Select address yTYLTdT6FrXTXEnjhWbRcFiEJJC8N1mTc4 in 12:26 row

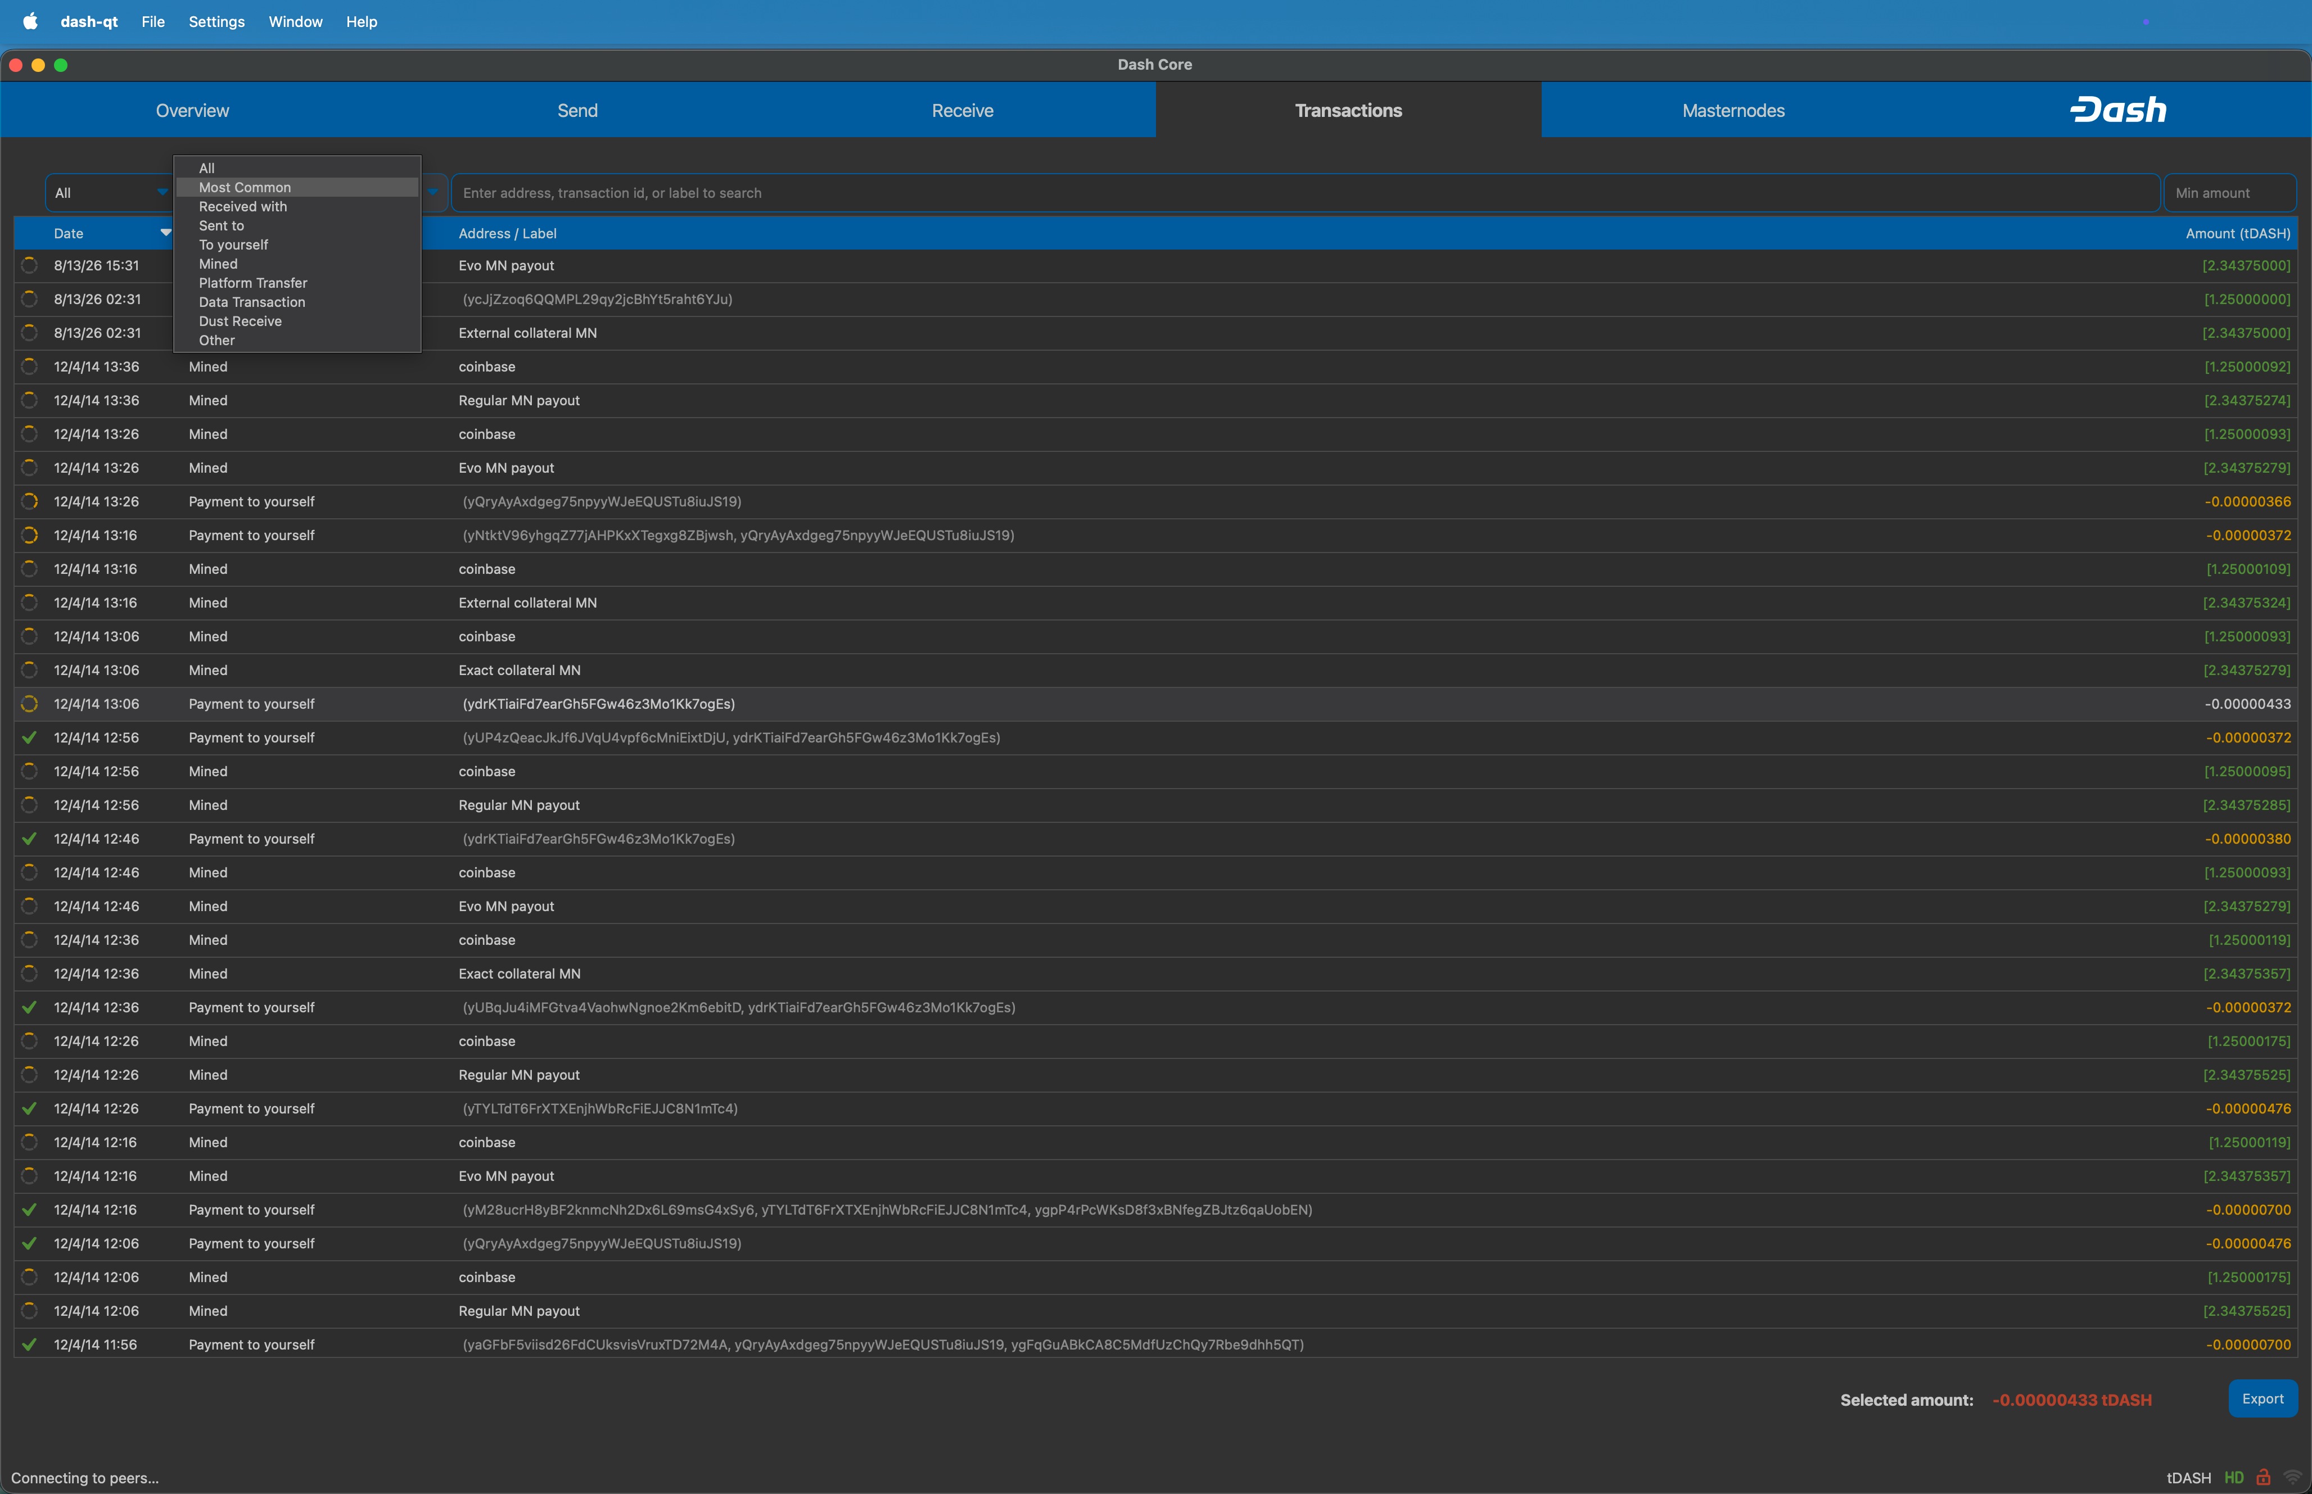(599, 1108)
